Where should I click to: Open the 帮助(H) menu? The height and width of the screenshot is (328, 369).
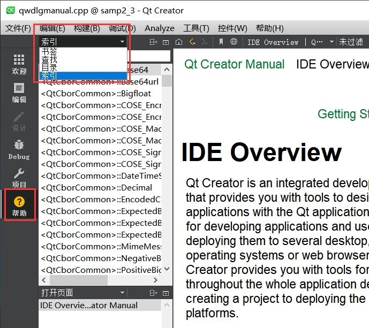click(270, 28)
